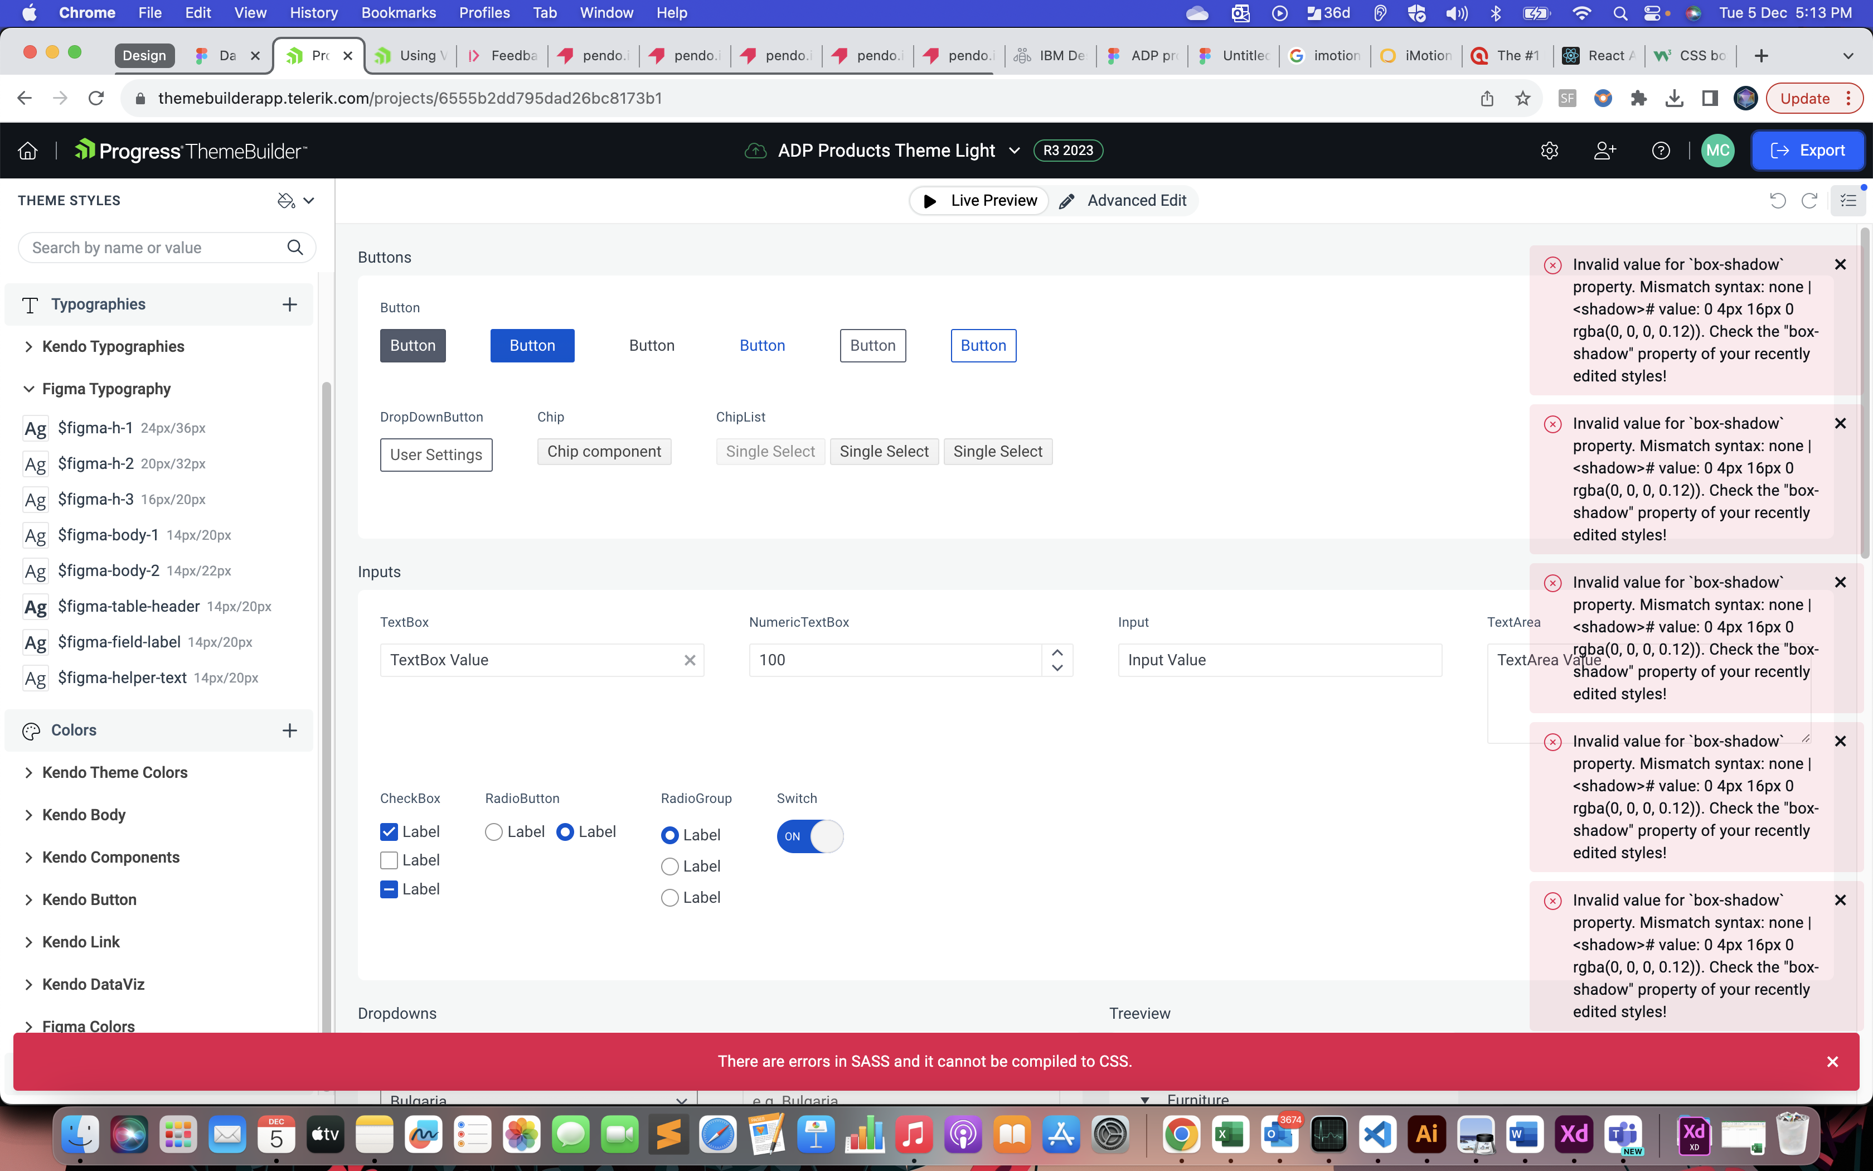1873x1171 pixels.
Task: Check the unchecked Label checkbox
Action: (x=389, y=860)
